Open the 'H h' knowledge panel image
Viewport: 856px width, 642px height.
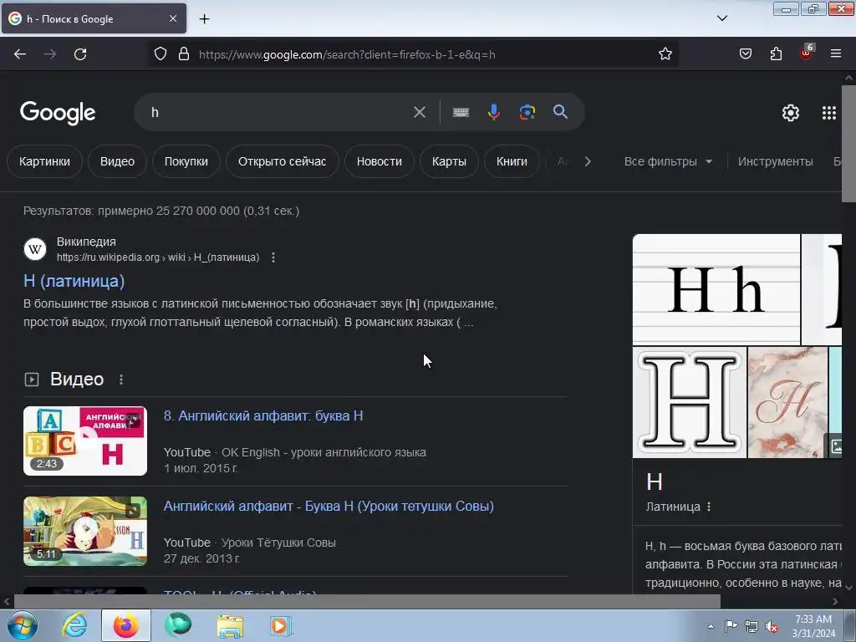pyautogui.click(x=716, y=289)
